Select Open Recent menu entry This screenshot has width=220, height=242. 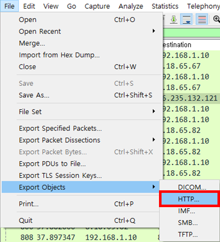(81, 32)
